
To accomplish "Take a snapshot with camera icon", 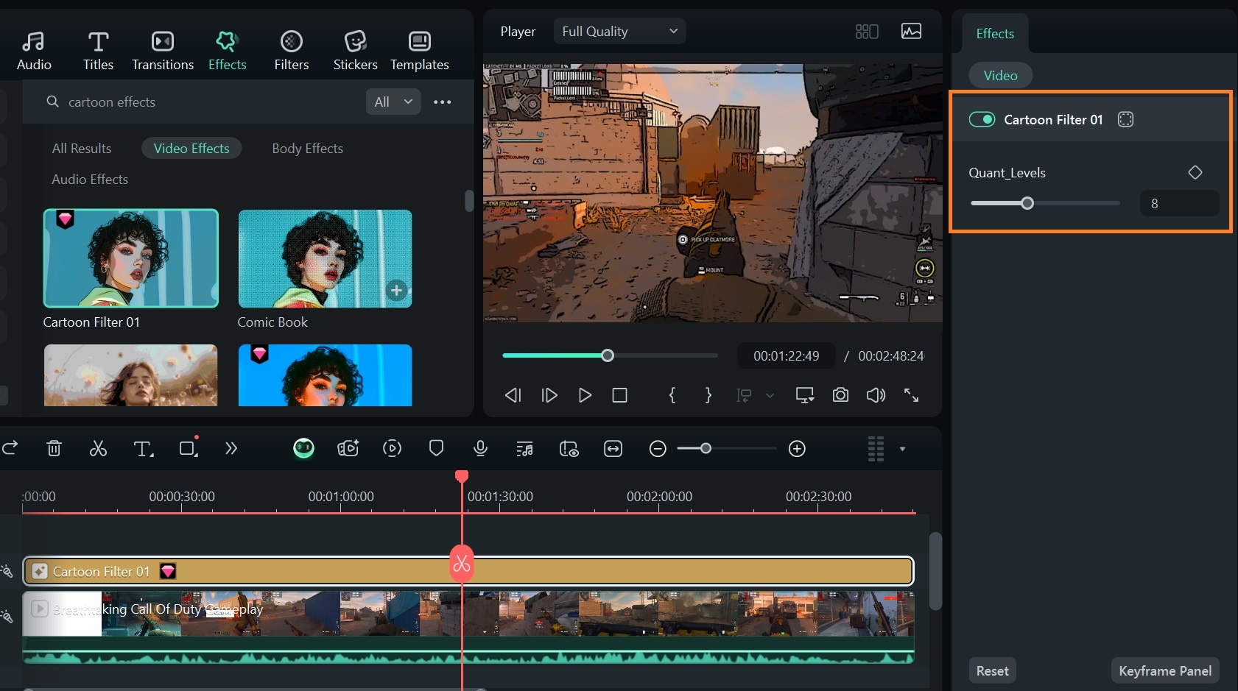I will [x=840, y=395].
